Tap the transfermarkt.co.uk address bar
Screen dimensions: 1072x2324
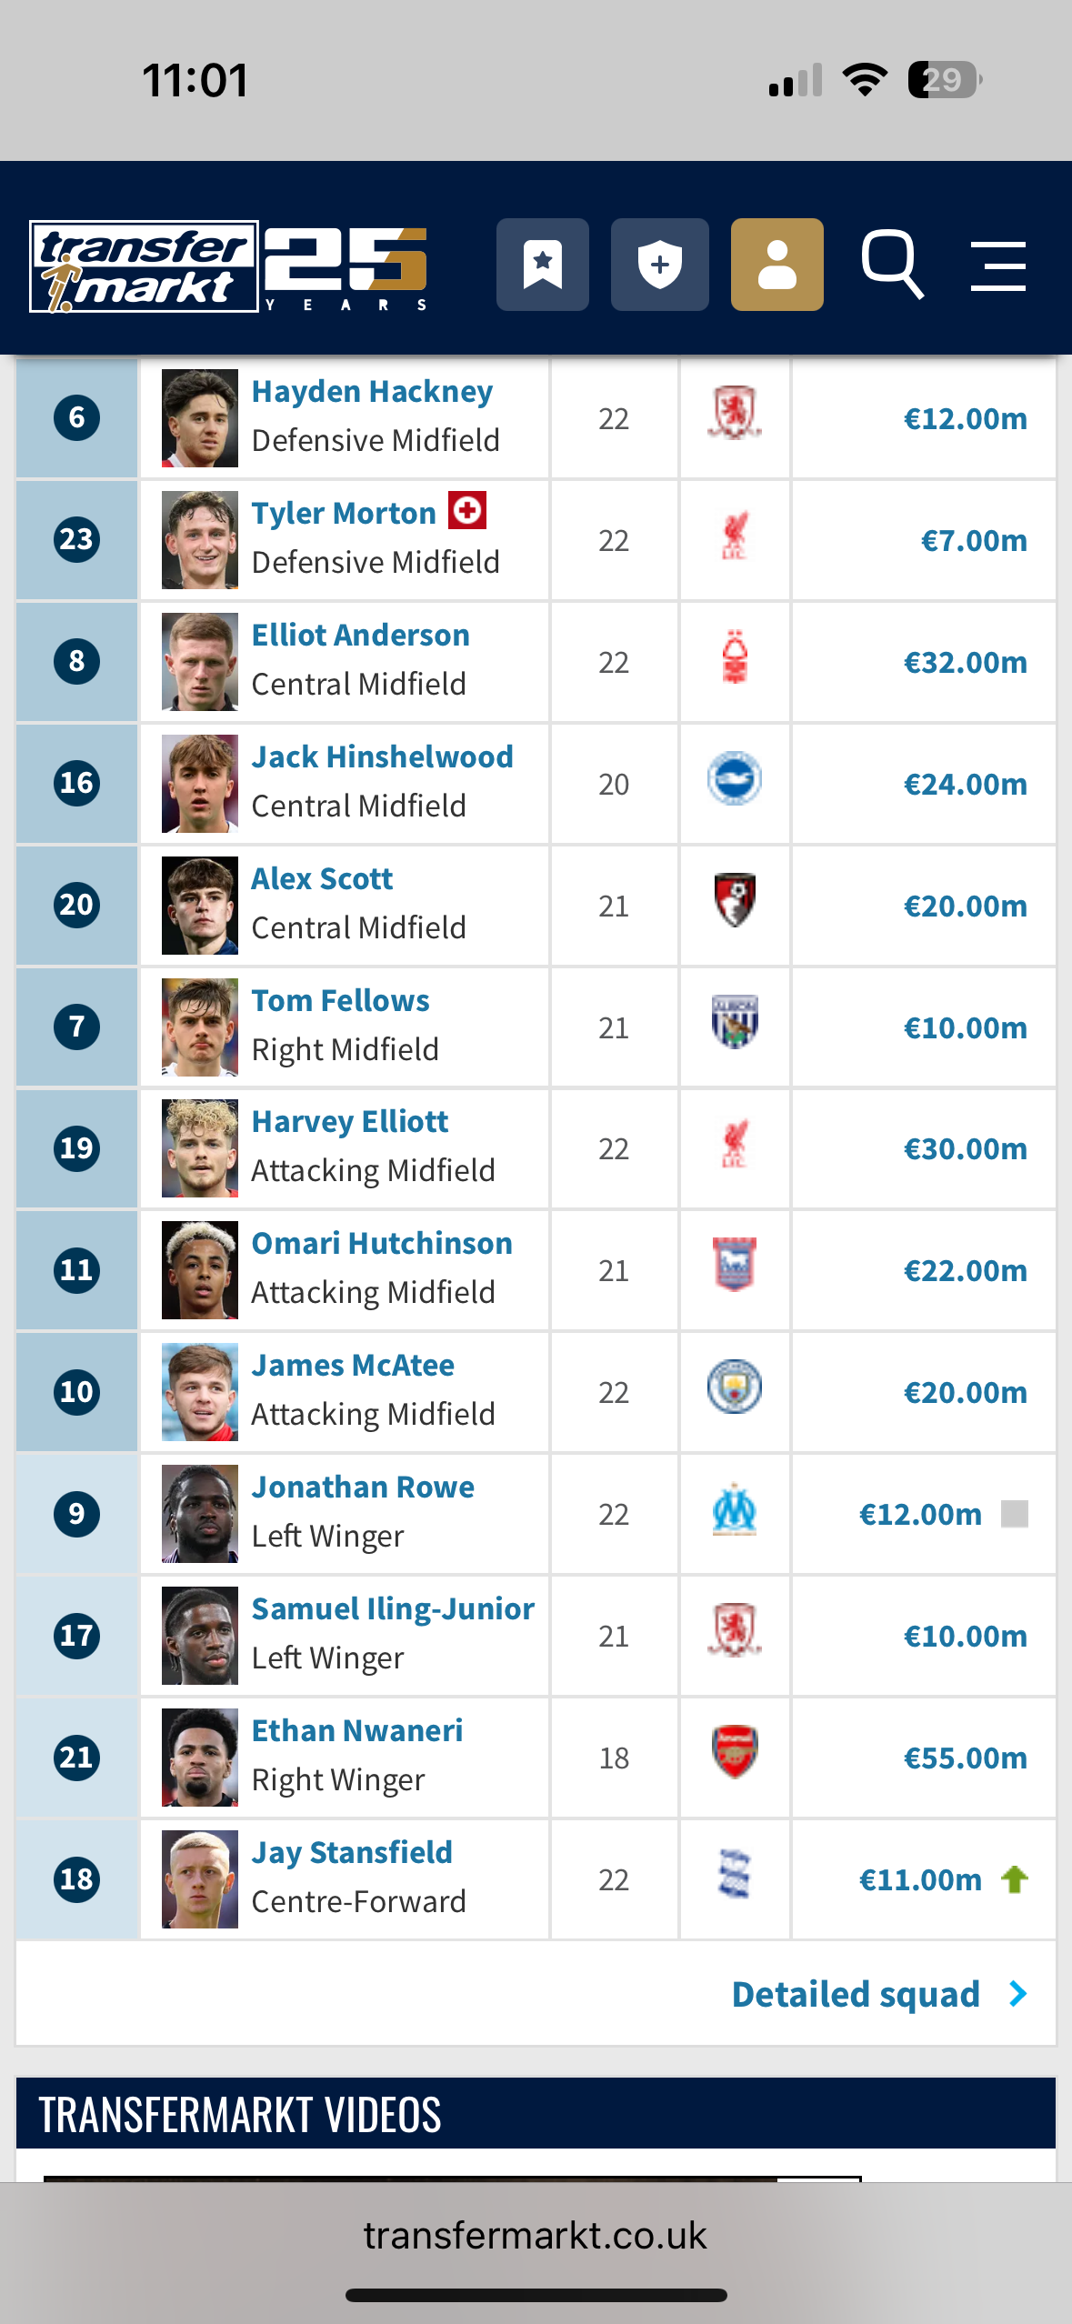coord(536,2236)
